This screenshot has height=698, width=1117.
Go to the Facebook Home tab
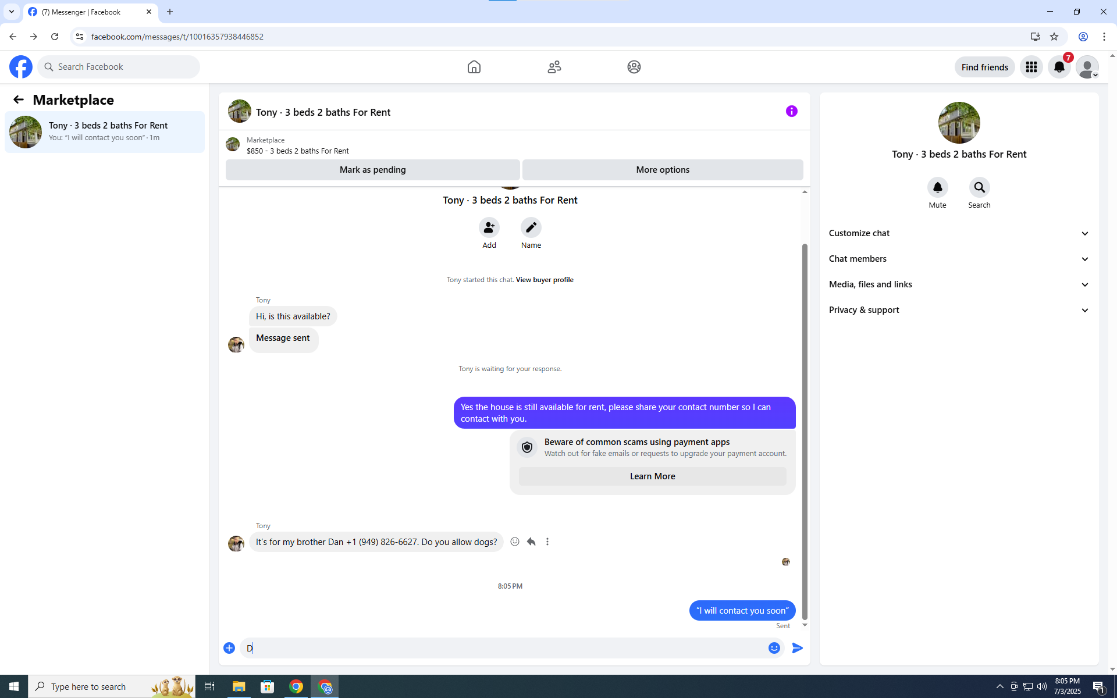click(x=474, y=67)
